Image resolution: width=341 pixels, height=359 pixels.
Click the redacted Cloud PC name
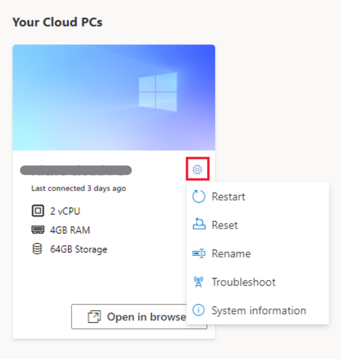click(76, 170)
